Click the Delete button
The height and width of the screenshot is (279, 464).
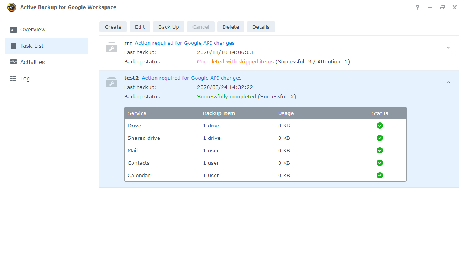pyautogui.click(x=230, y=27)
